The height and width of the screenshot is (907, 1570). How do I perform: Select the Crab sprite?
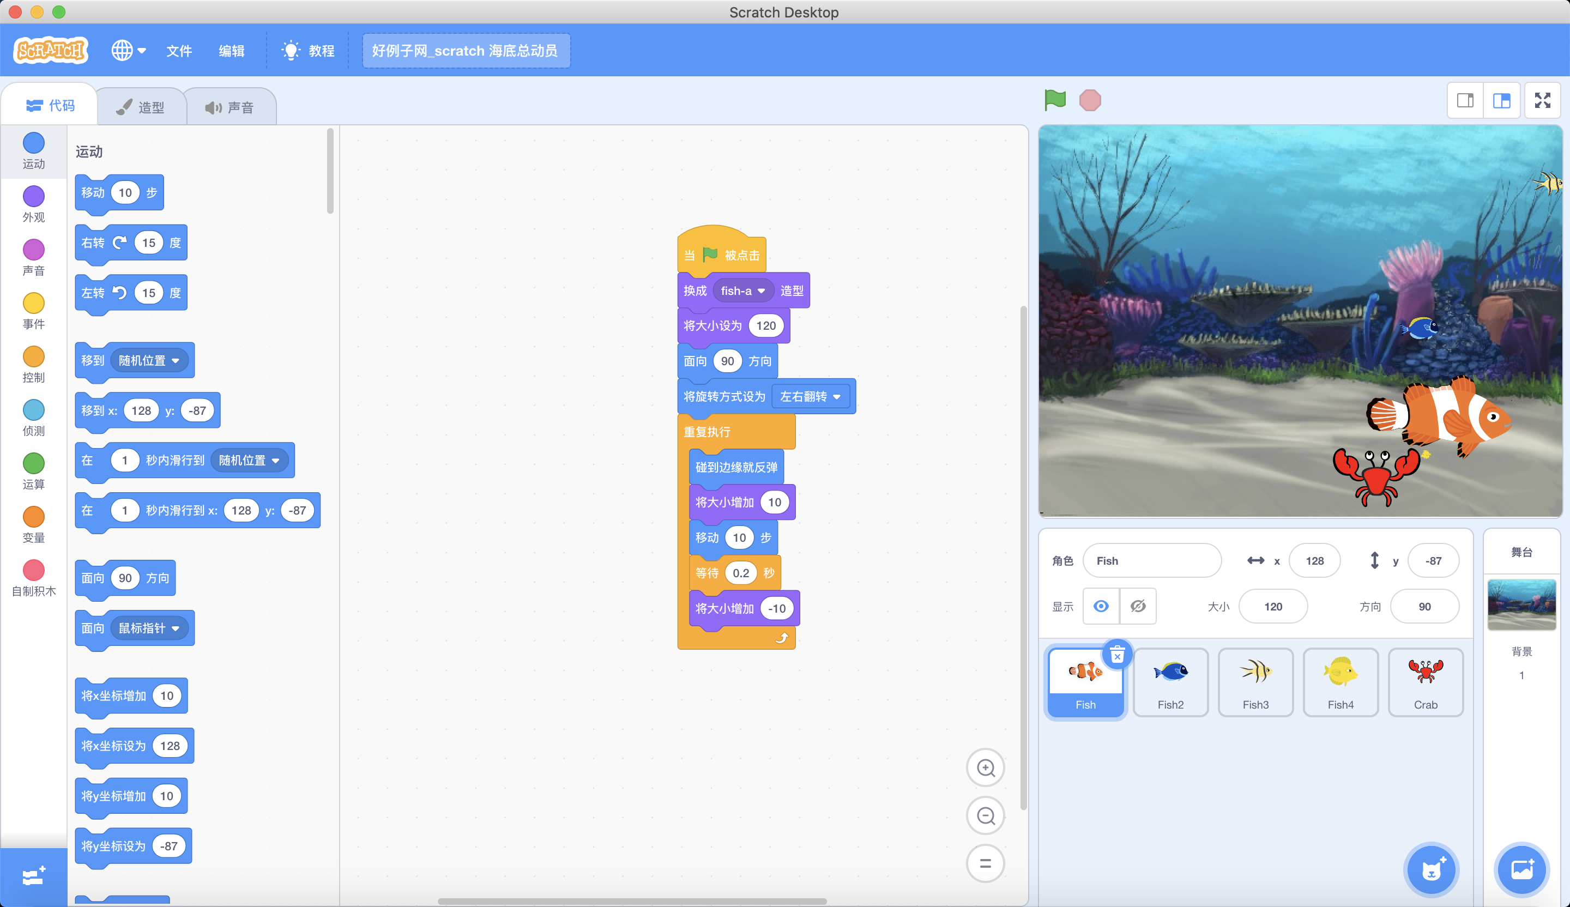pyautogui.click(x=1426, y=682)
